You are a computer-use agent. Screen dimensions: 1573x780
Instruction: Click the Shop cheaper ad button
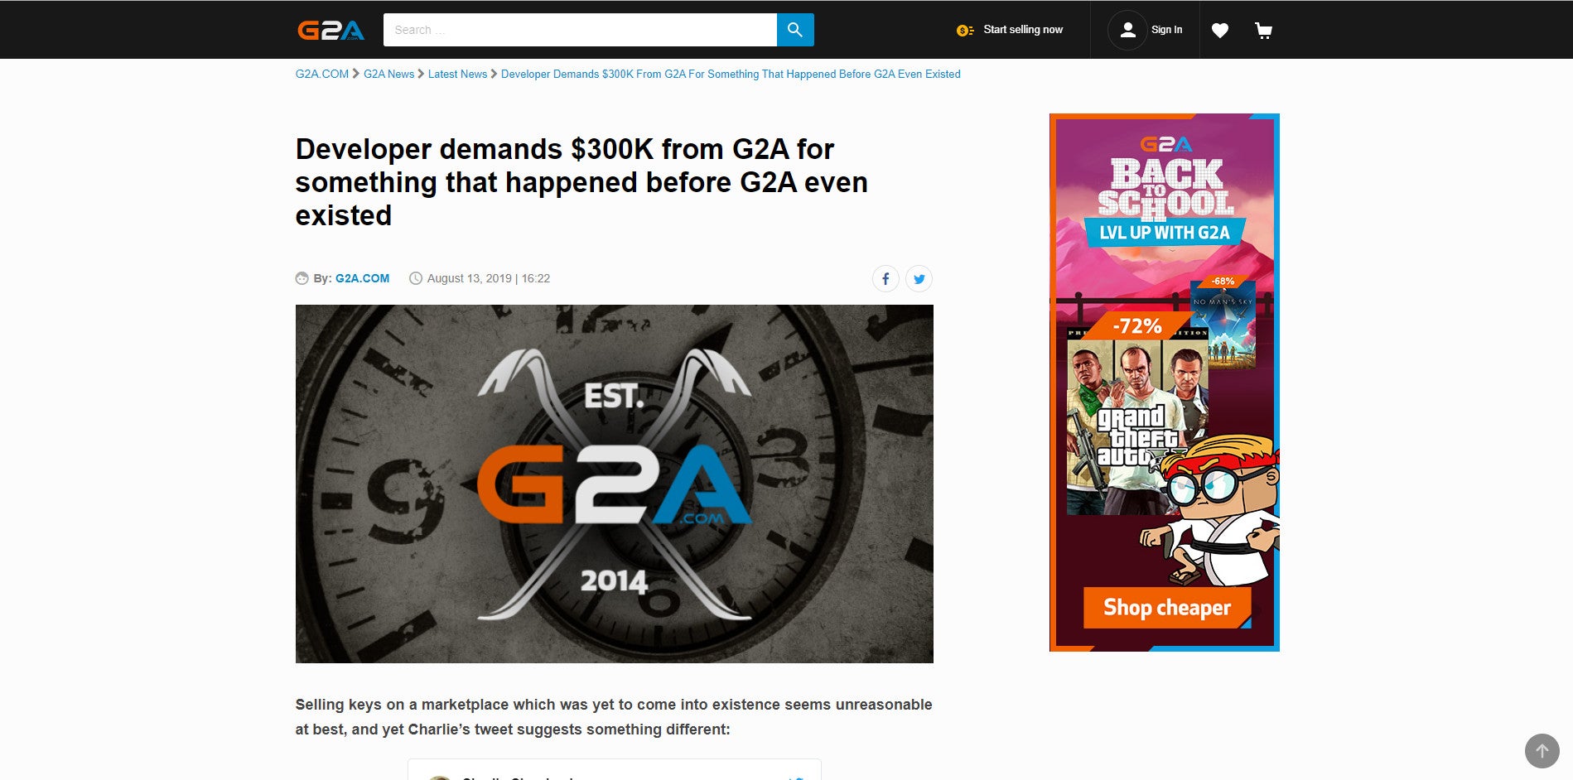tap(1166, 608)
